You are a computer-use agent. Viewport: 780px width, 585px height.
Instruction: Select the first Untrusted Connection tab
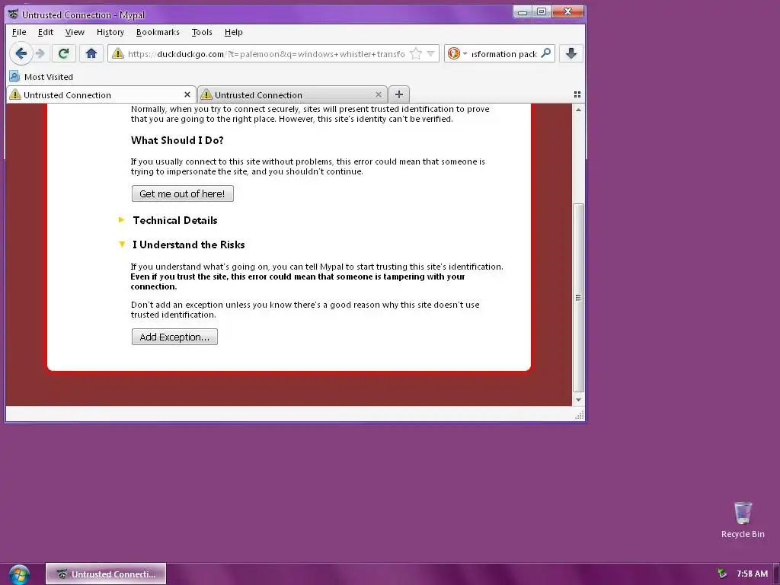[101, 94]
